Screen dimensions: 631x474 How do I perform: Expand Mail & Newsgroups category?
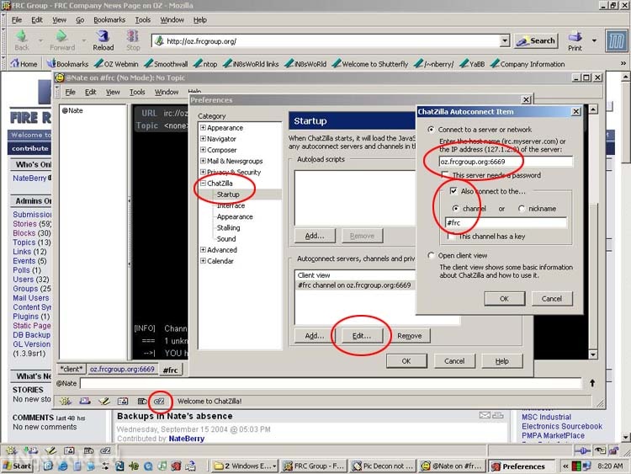pos(203,161)
